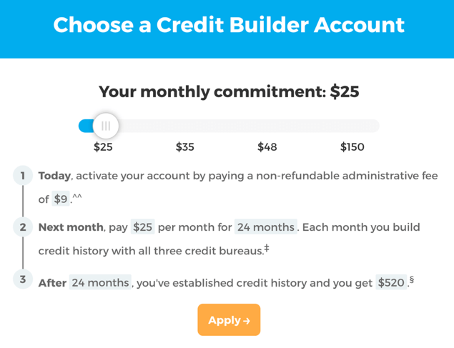Image resolution: width=454 pixels, height=348 pixels.
Task: Click the step 1 number circle
Action: 23,176
